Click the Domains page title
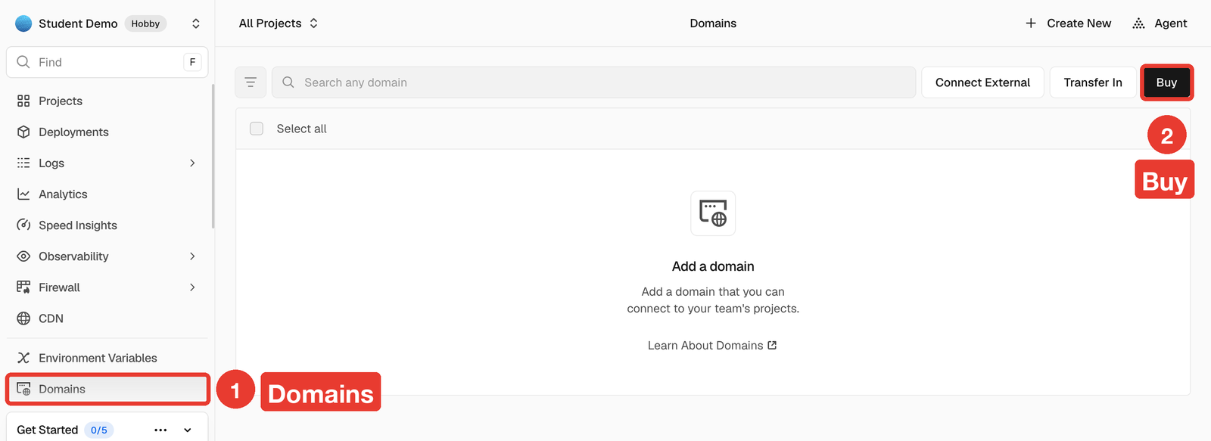 coord(713,23)
